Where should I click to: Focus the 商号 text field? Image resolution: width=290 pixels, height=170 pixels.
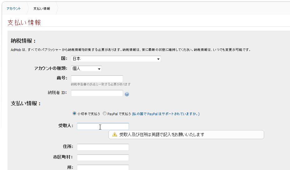(x=97, y=78)
